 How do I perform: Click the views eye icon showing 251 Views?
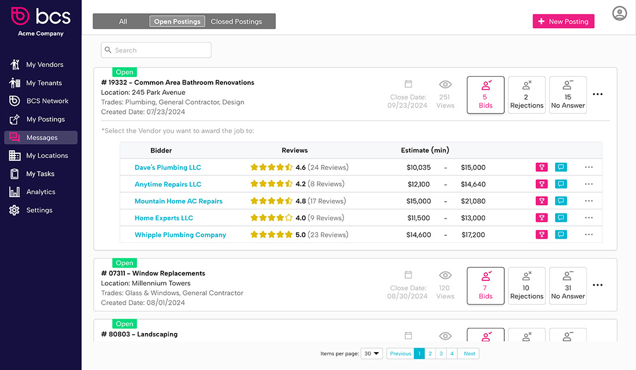click(x=445, y=83)
